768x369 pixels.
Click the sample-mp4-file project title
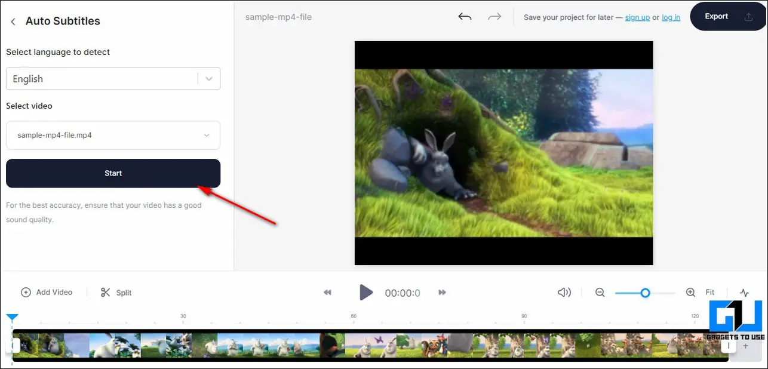click(x=278, y=17)
